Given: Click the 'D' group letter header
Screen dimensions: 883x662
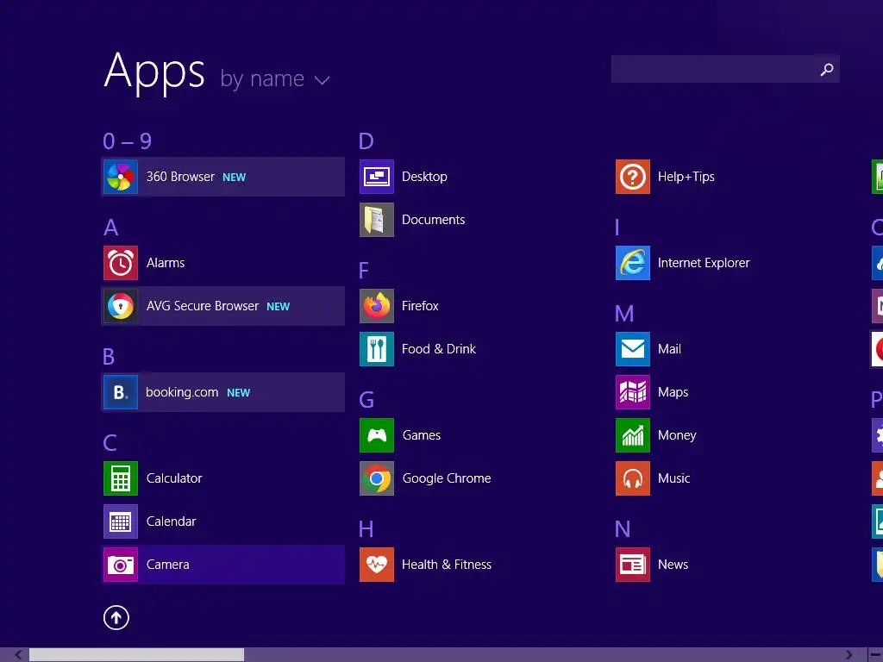Looking at the screenshot, I should point(366,141).
